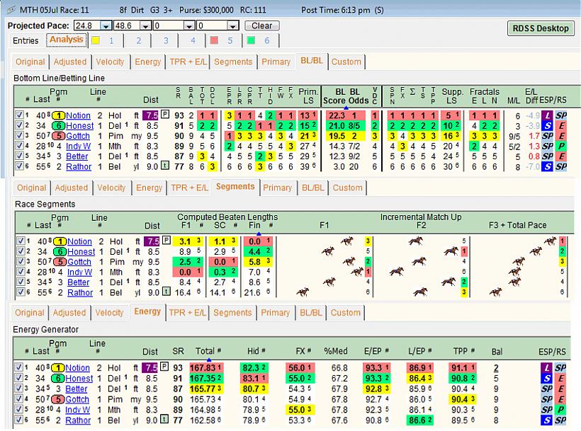Viewport: 581px width, 431px height.
Task: Toggle Honest row checkbox in Race Segments table
Action: pyautogui.click(x=21, y=251)
